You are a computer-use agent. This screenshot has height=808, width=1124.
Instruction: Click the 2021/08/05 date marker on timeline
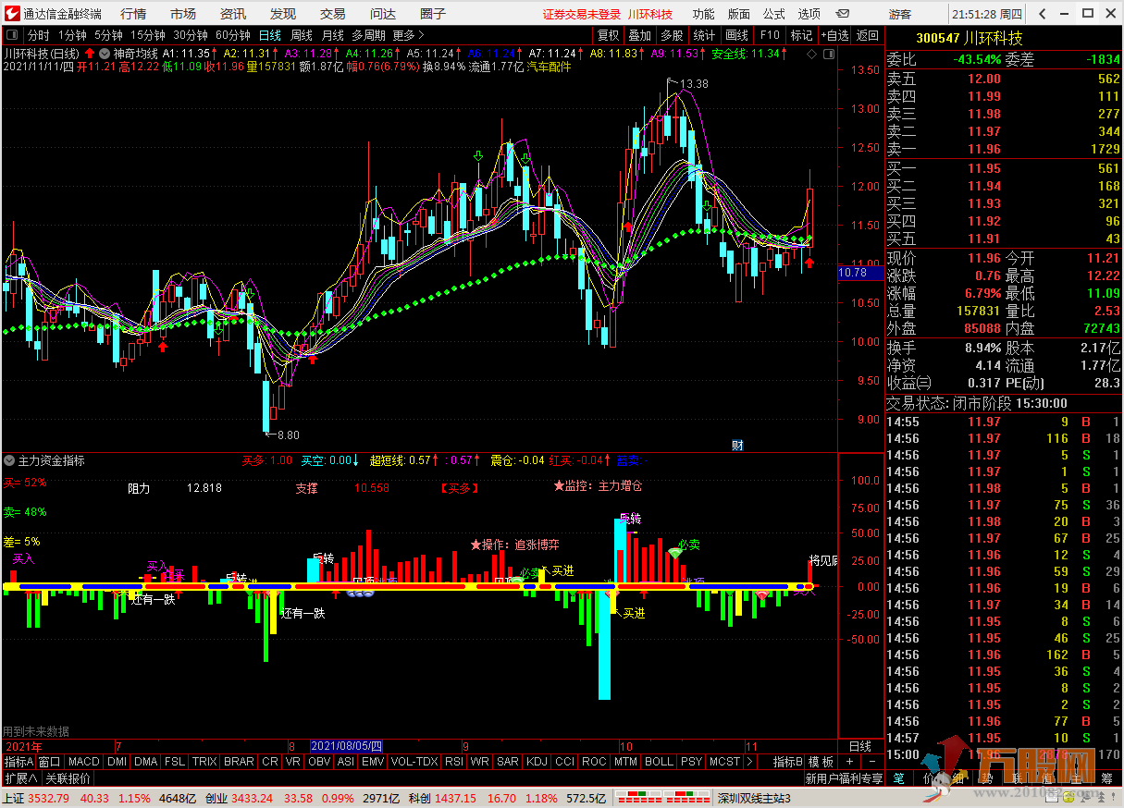[x=346, y=746]
